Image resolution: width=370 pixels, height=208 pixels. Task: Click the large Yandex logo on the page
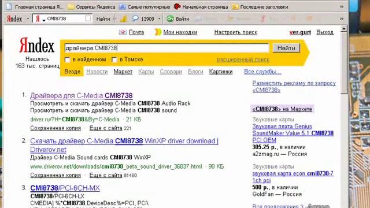[x=37, y=45]
